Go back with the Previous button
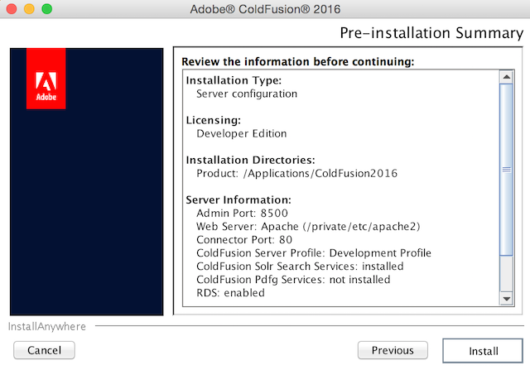 [393, 350]
